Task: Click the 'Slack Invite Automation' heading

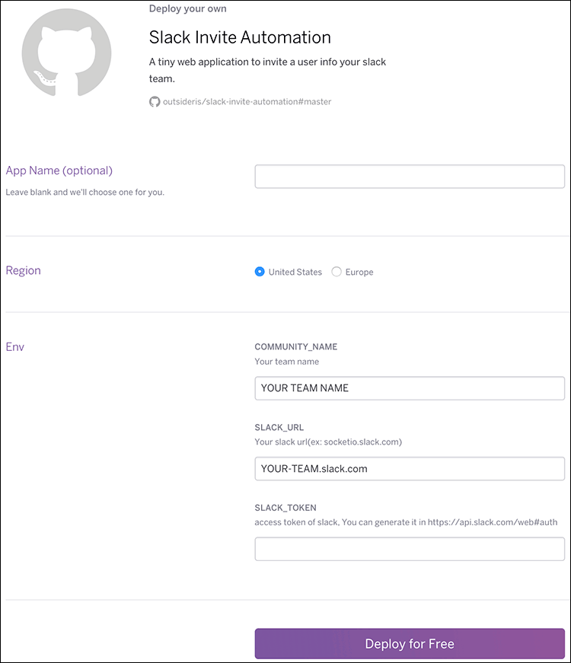Action: pos(240,37)
